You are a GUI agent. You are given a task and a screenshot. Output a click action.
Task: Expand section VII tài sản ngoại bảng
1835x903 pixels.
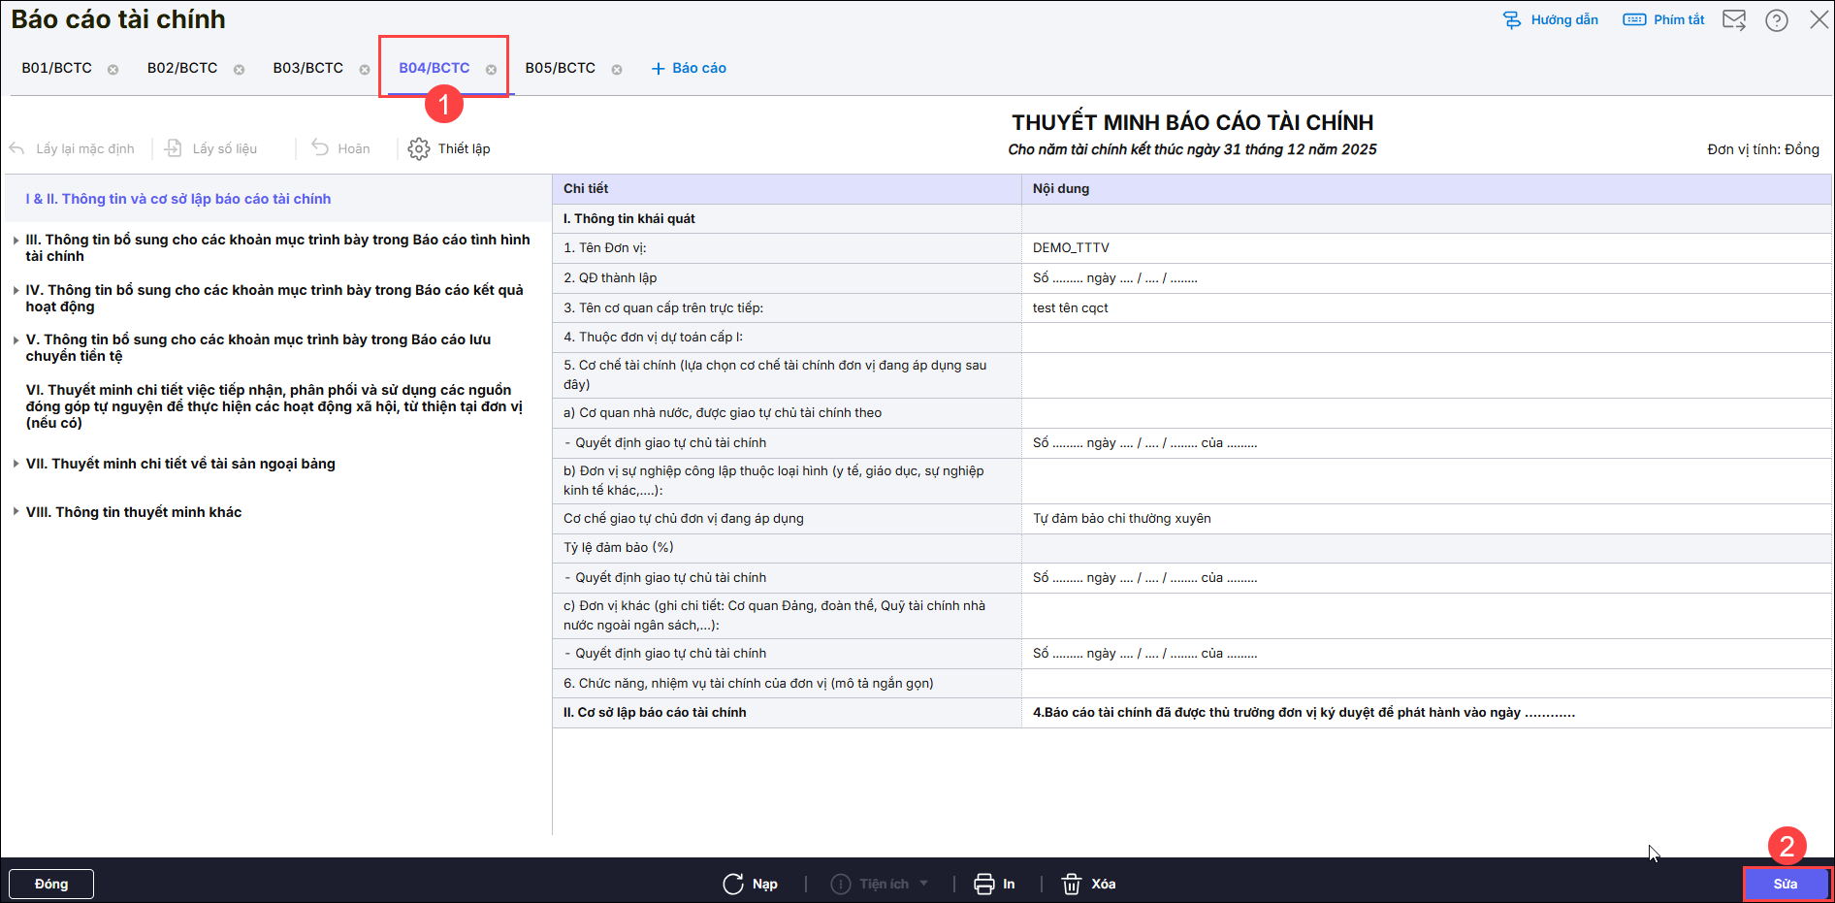16,464
